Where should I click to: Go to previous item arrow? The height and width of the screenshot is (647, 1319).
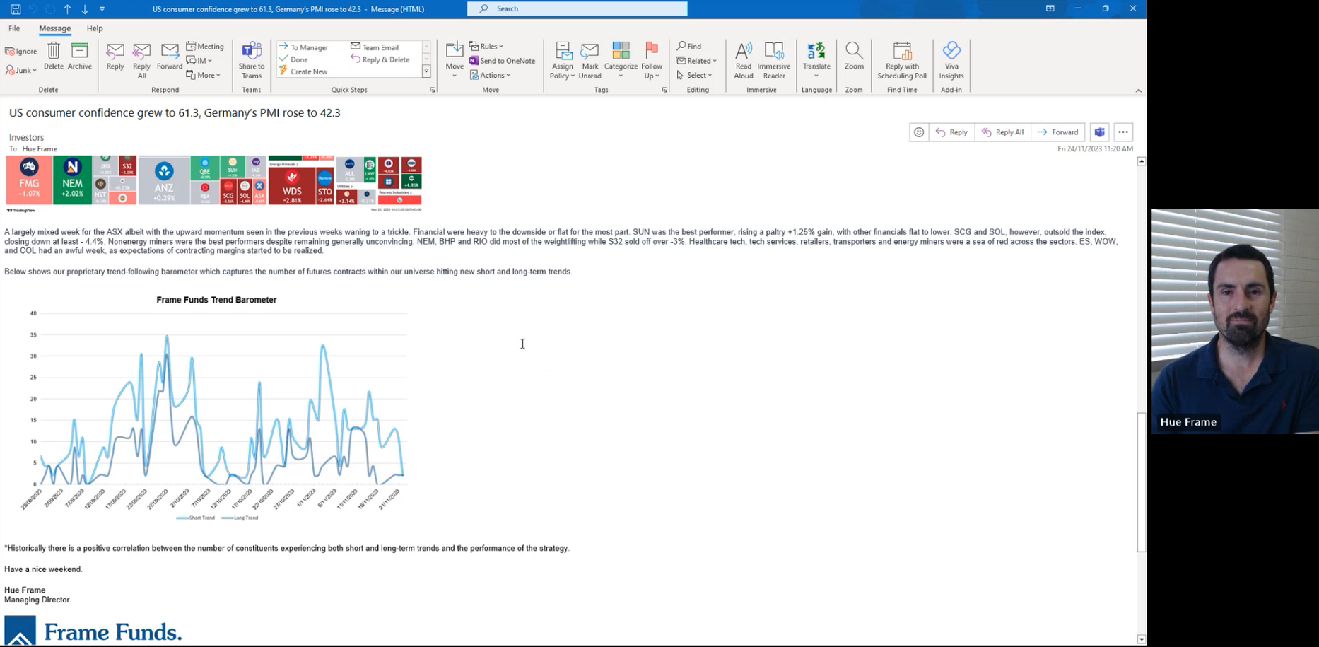pyautogui.click(x=68, y=9)
